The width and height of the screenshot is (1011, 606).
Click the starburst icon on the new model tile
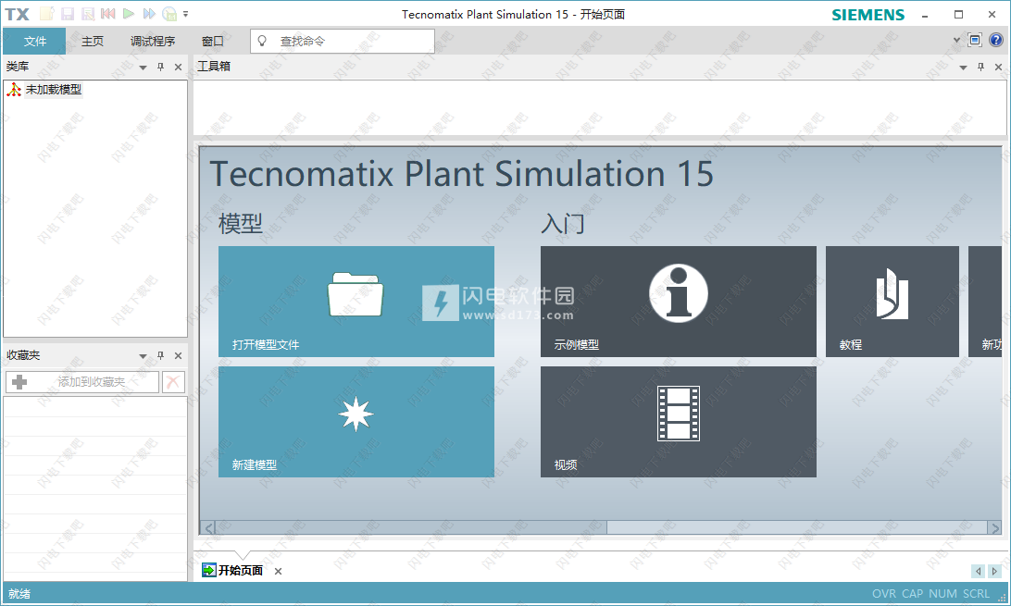point(356,414)
